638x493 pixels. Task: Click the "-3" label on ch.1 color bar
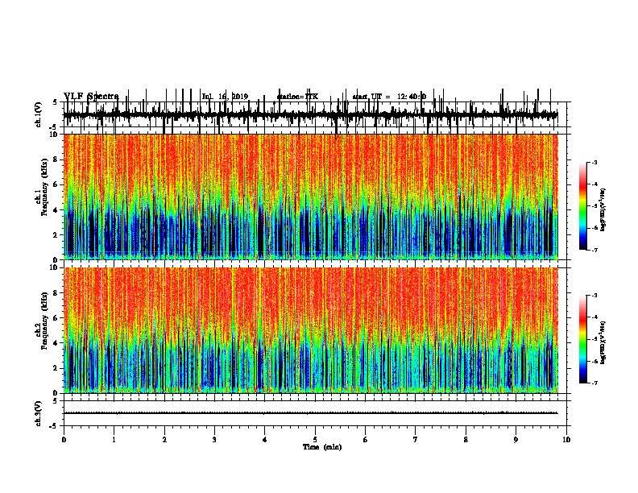coord(594,163)
